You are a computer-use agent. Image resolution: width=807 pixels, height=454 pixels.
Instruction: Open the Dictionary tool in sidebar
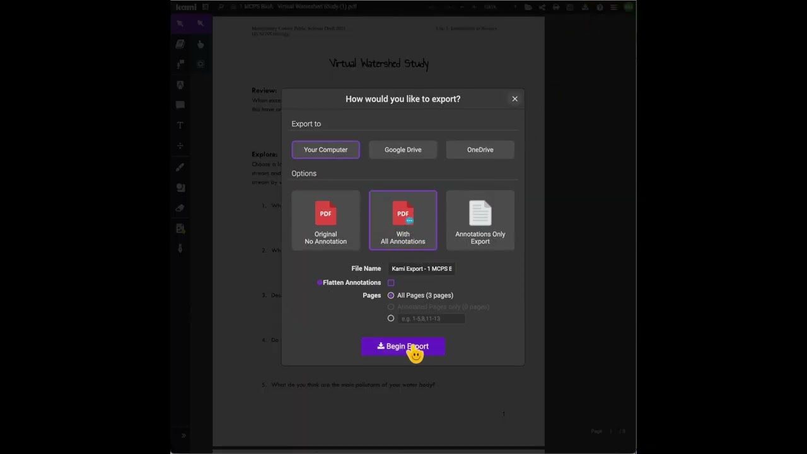pyautogui.click(x=180, y=44)
